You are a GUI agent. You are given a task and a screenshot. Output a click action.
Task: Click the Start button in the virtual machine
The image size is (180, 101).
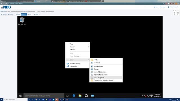pos(21,96)
